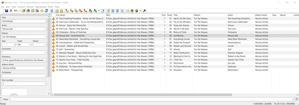Screen dimensions: 299x105
Task: Click the Select all files list icon
Action: (52, 11)
